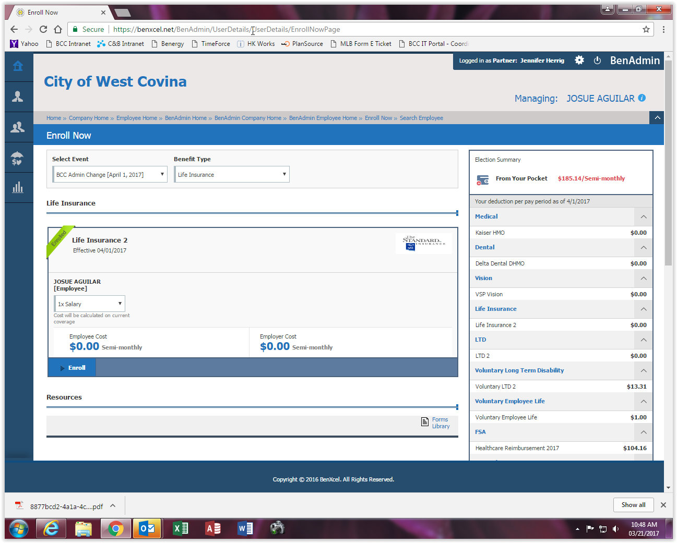Click the Enroll Now browser tab
Image resolution: width=677 pixels, height=543 pixels.
pyautogui.click(x=57, y=13)
